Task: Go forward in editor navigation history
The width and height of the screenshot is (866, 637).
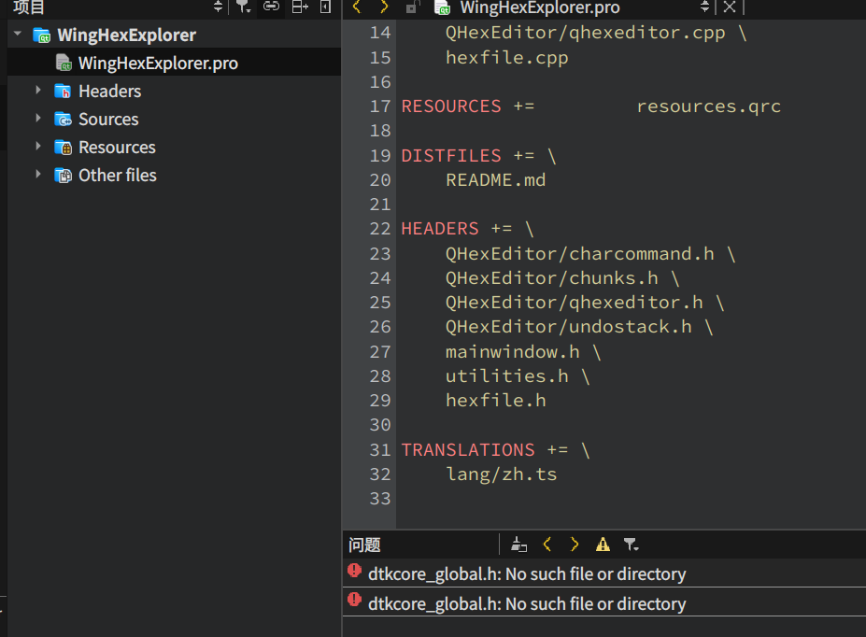Action: click(x=384, y=7)
